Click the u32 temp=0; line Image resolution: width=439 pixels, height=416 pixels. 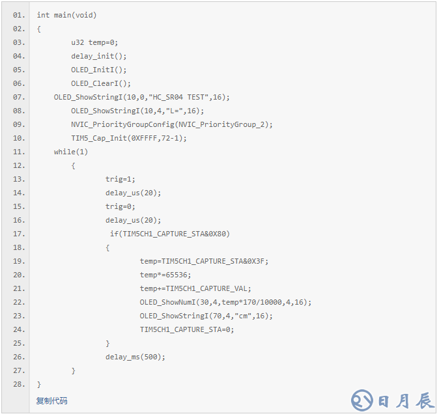tap(94, 42)
